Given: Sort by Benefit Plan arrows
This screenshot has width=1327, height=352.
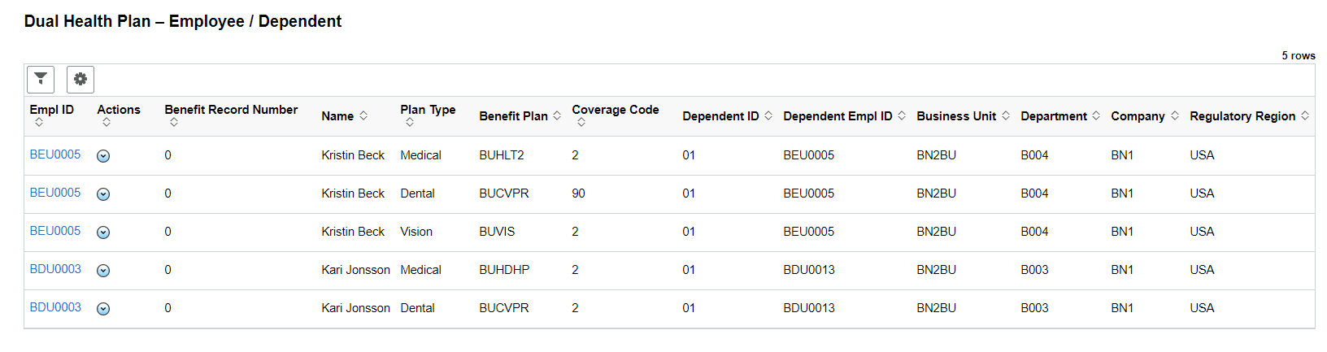Looking at the screenshot, I should 557,116.
